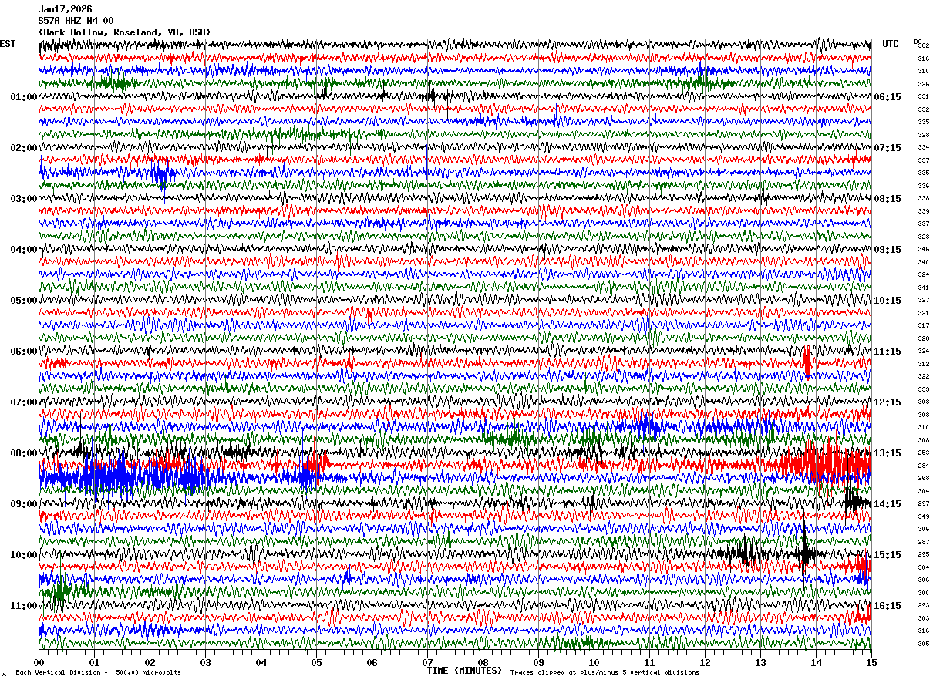Viewport: 933px width, 683px height.
Task: Click the 13:15 UTC time label
Action: tap(888, 453)
